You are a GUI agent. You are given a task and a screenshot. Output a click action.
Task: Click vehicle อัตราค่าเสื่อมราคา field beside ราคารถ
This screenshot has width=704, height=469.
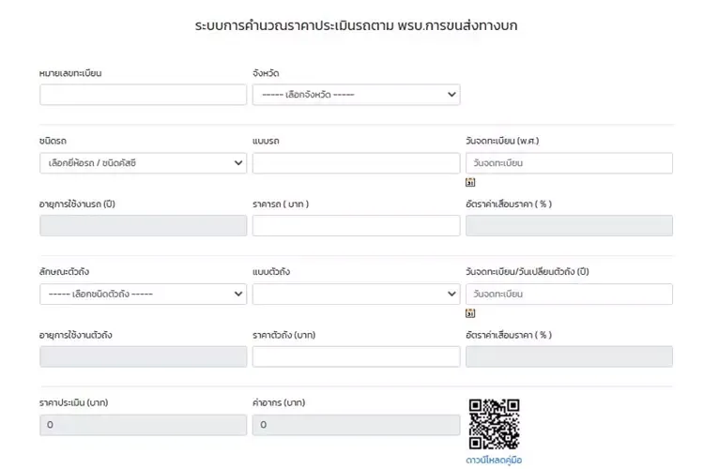[x=569, y=226]
